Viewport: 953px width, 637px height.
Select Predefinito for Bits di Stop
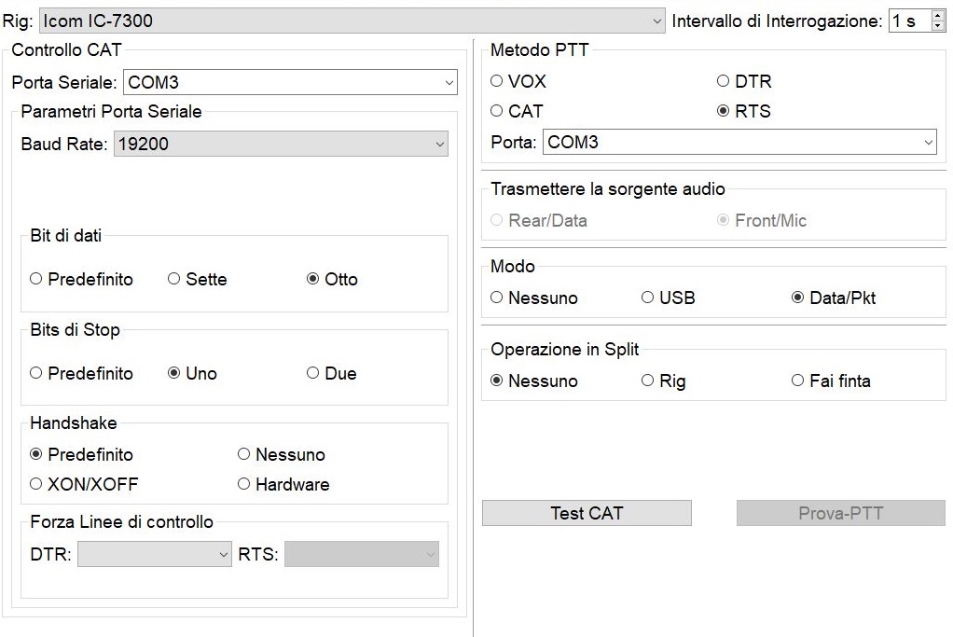pos(36,373)
